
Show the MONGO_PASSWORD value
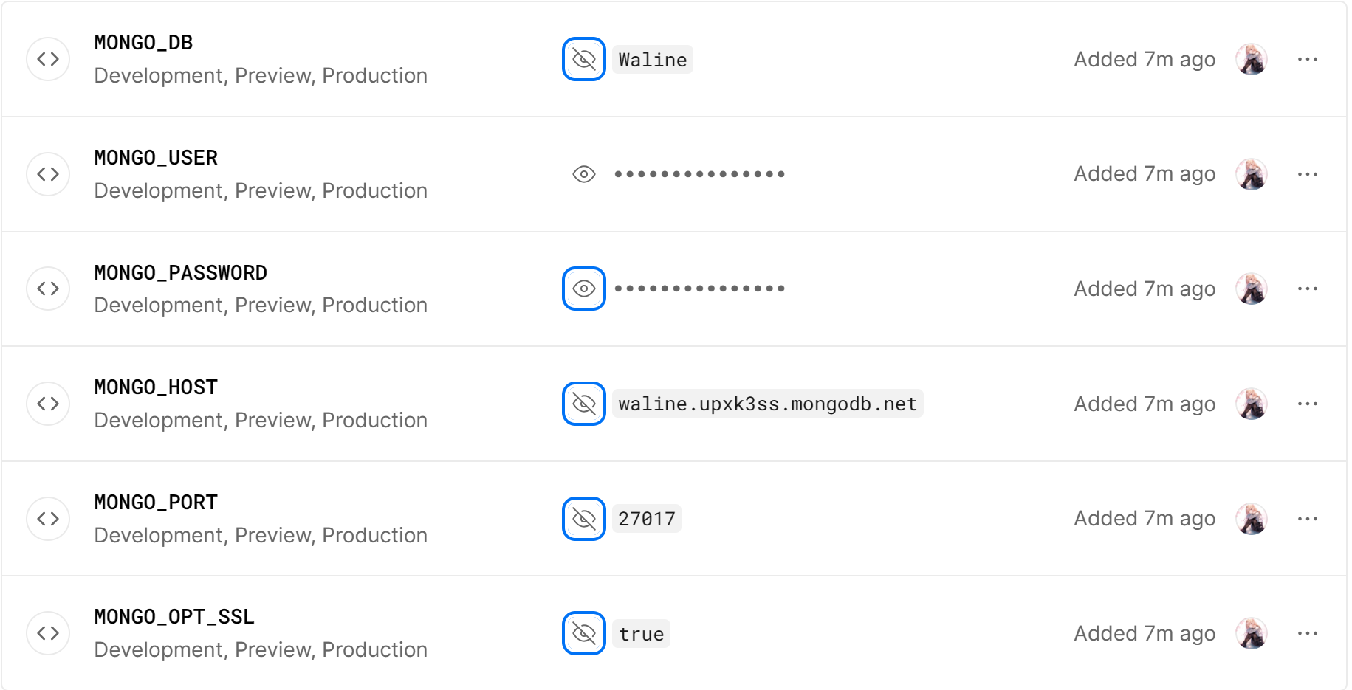[583, 289]
